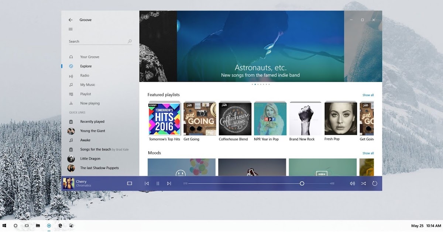Seek using the song progress slider
This screenshot has width=443, height=232.
[302, 183]
